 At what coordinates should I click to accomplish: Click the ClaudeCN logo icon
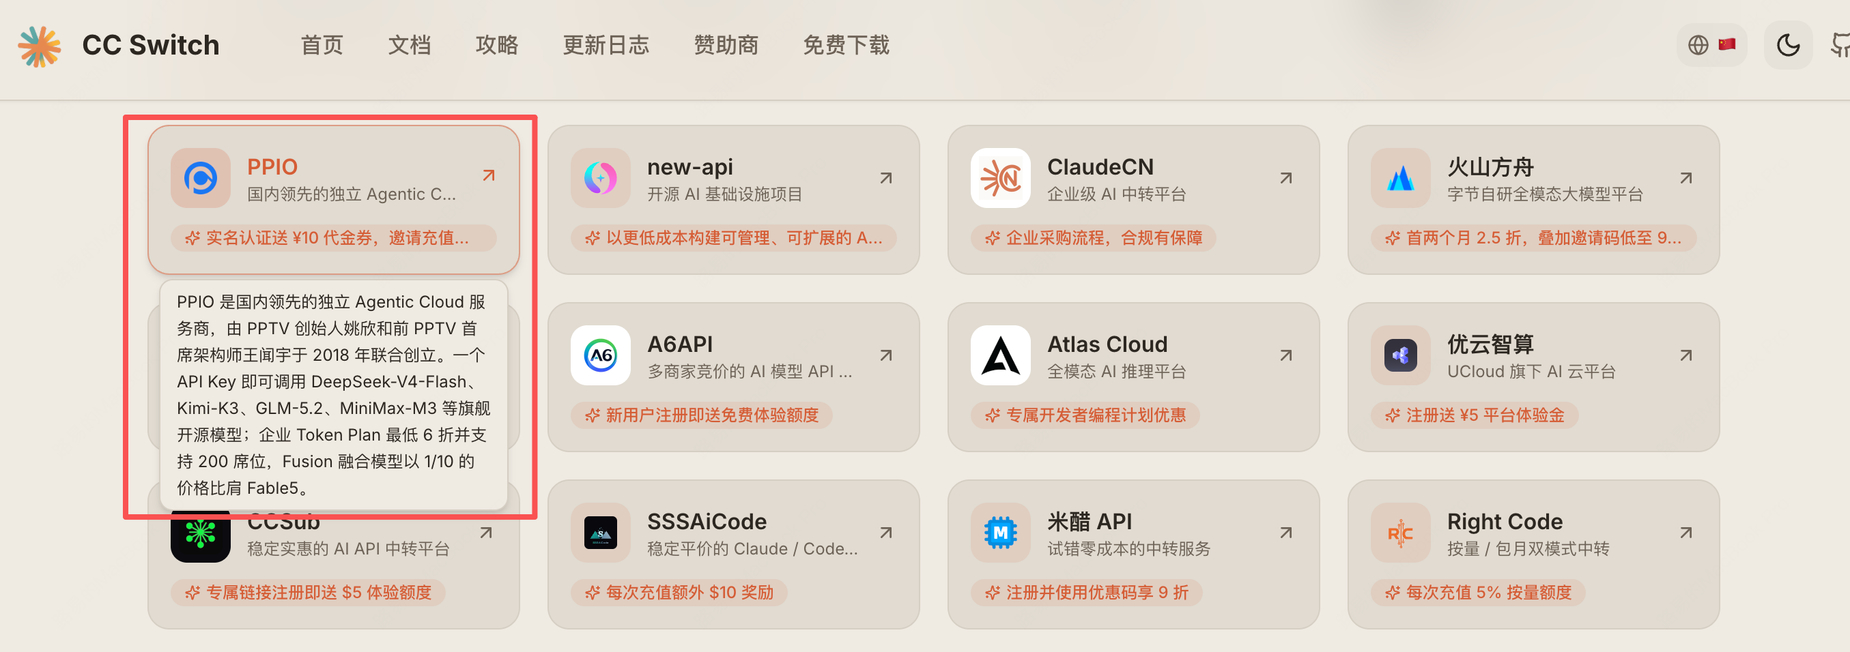coord(1000,178)
